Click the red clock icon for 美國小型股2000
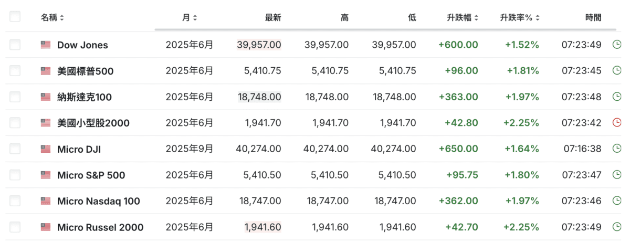The height and width of the screenshot is (242, 630). [x=617, y=123]
